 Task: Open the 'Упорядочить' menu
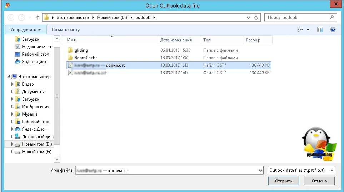tap(26, 30)
